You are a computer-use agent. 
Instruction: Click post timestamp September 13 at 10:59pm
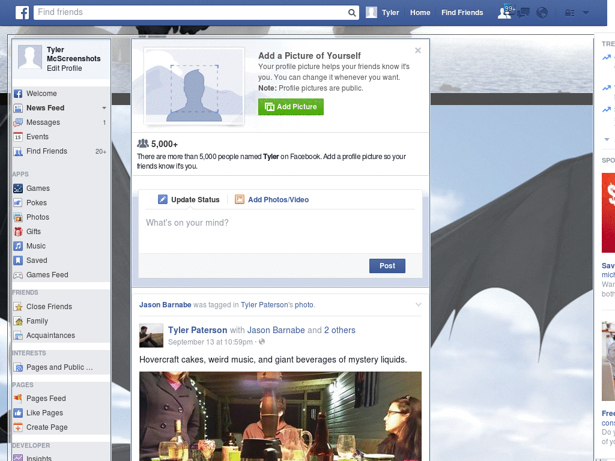click(211, 342)
